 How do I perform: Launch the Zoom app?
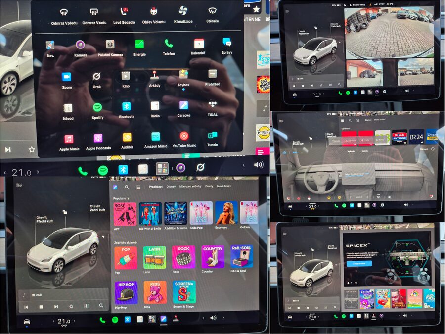coord(67,77)
